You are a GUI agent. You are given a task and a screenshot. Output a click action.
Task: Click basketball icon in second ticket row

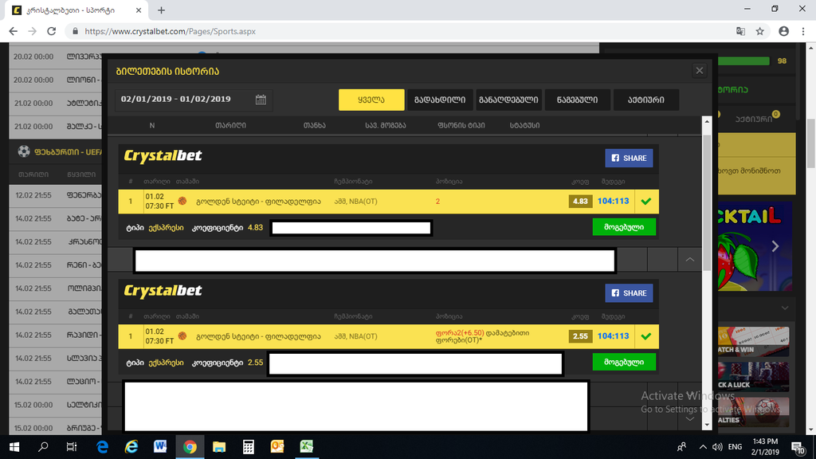pyautogui.click(x=182, y=335)
